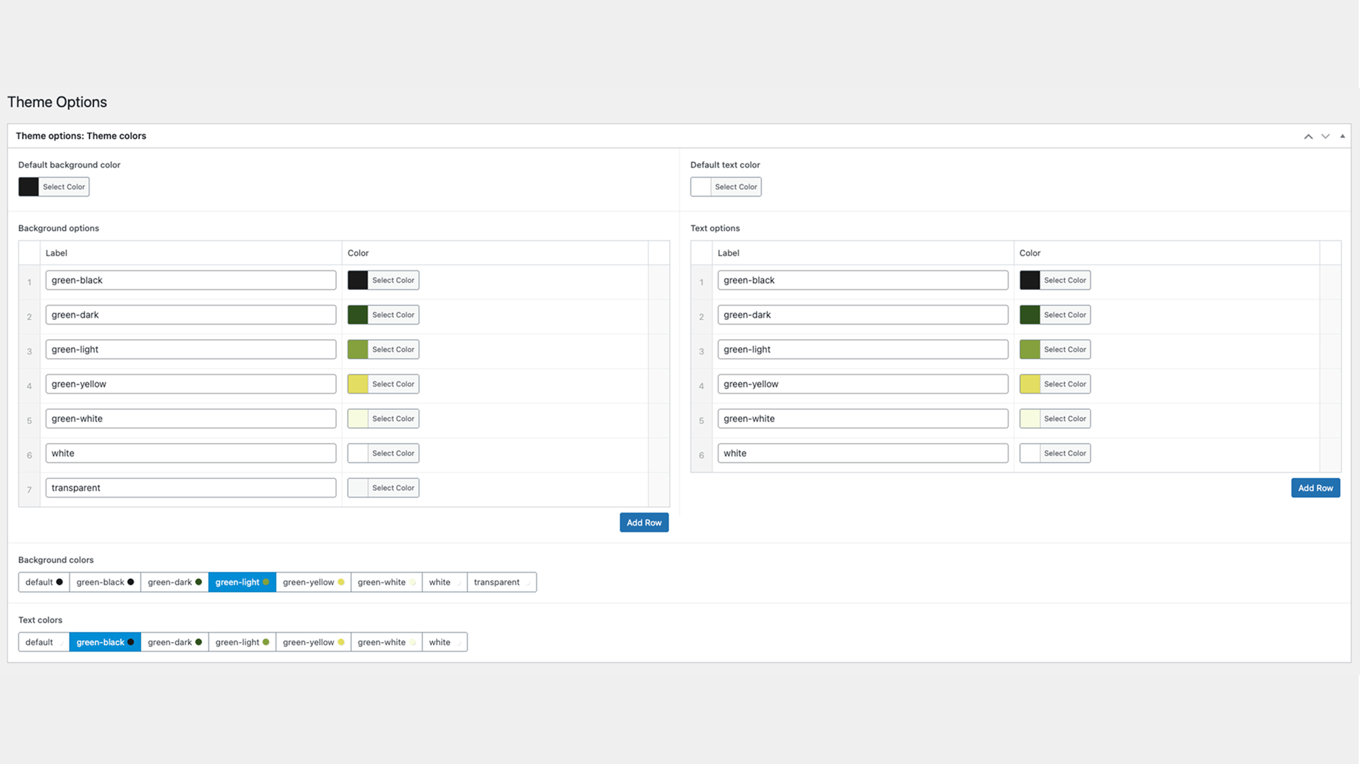Pick green-yellow in Background colors group
This screenshot has height=764, width=1360.
[313, 582]
